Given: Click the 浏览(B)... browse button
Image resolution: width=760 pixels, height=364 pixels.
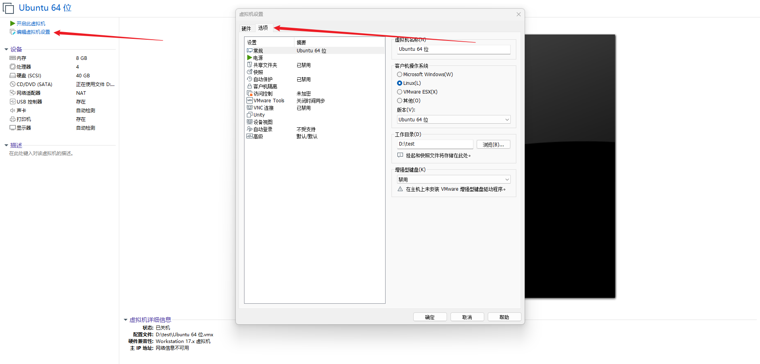Looking at the screenshot, I should click(x=493, y=144).
